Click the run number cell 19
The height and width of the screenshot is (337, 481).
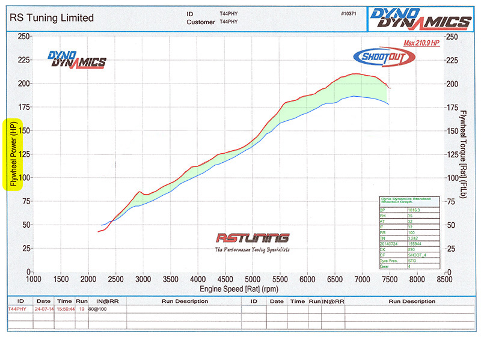coord(82,309)
